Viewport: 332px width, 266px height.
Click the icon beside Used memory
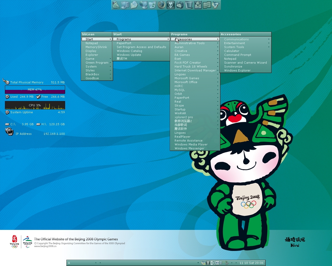click(x=7, y=97)
